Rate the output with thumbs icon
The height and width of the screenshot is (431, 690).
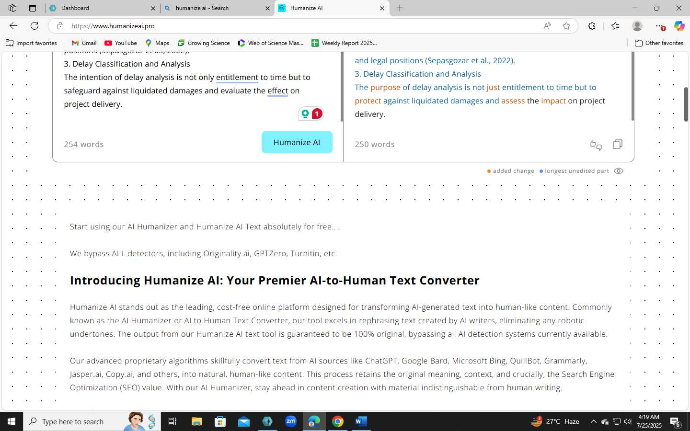pos(596,145)
